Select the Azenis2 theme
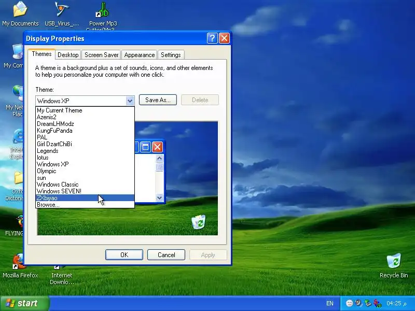Screen dimensions: 415x311 point(85,117)
